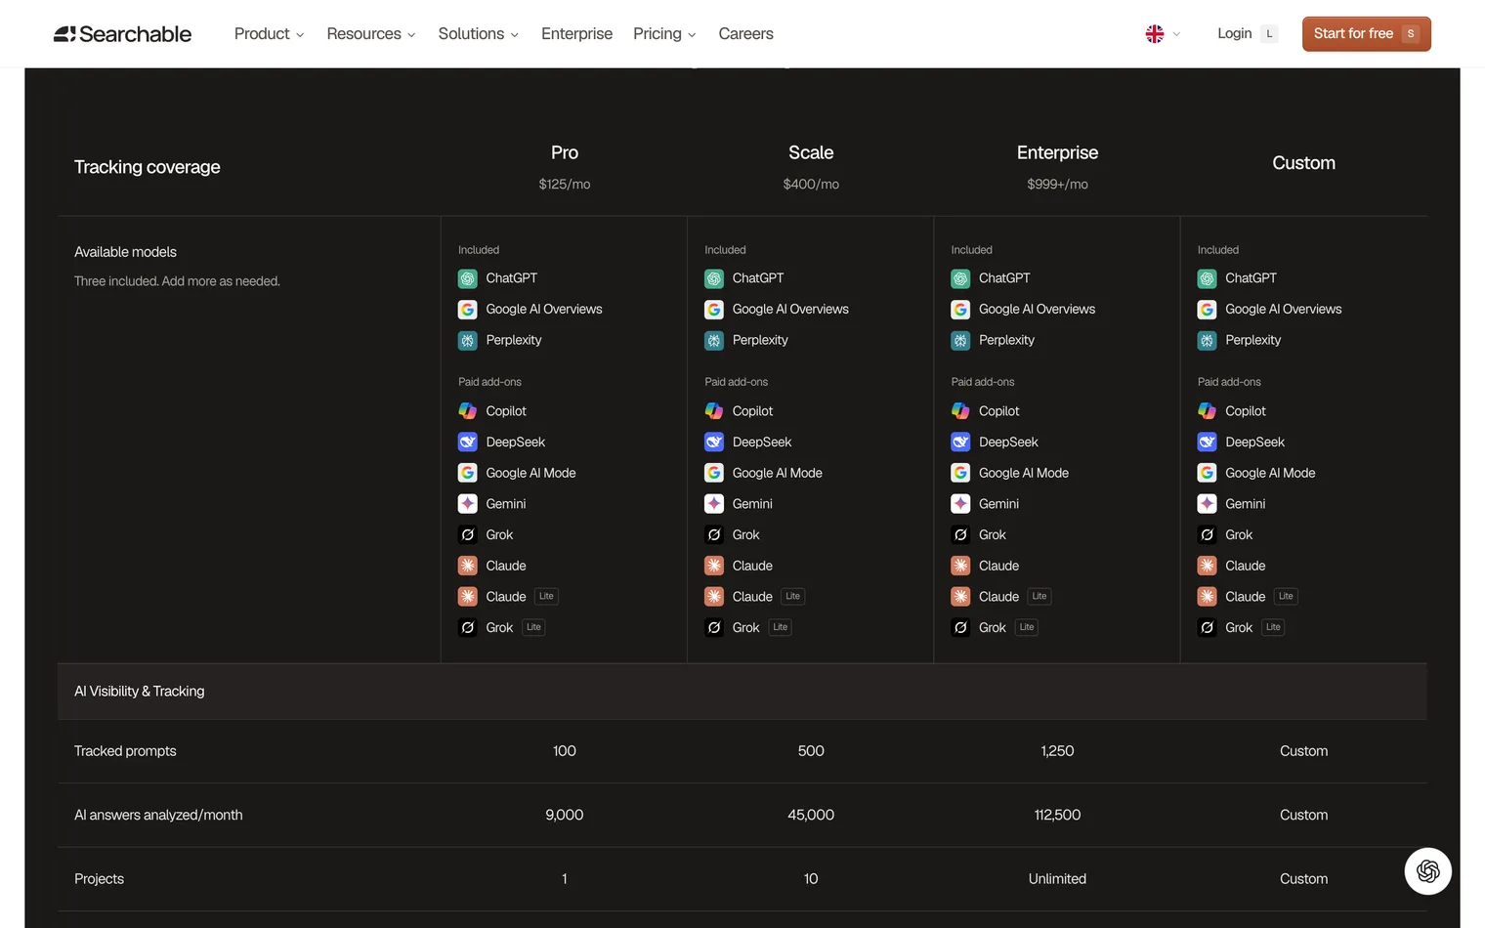Click Google AI Mode icon in Pro column

pyautogui.click(x=468, y=473)
